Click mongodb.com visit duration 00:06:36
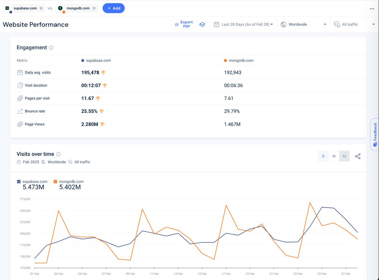Screen dimensions: 379x280 point(233,86)
